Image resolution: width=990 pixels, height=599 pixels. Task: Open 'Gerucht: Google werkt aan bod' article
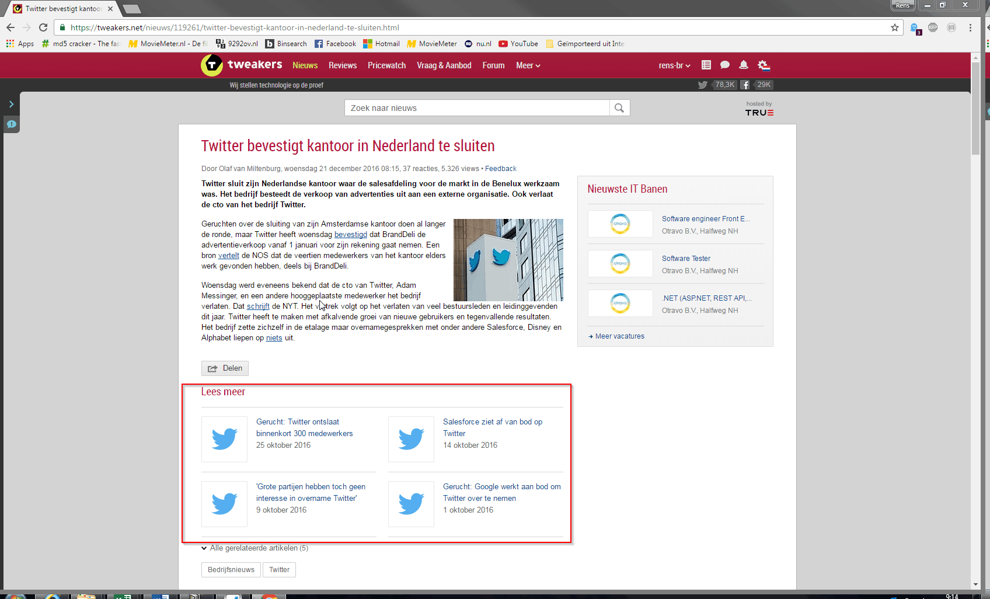pyautogui.click(x=502, y=493)
